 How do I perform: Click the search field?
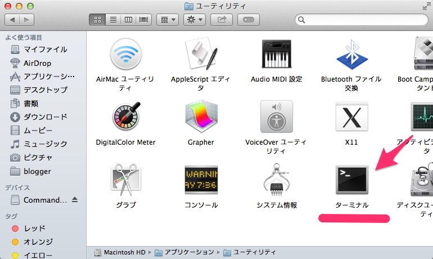pyautogui.click(x=362, y=20)
